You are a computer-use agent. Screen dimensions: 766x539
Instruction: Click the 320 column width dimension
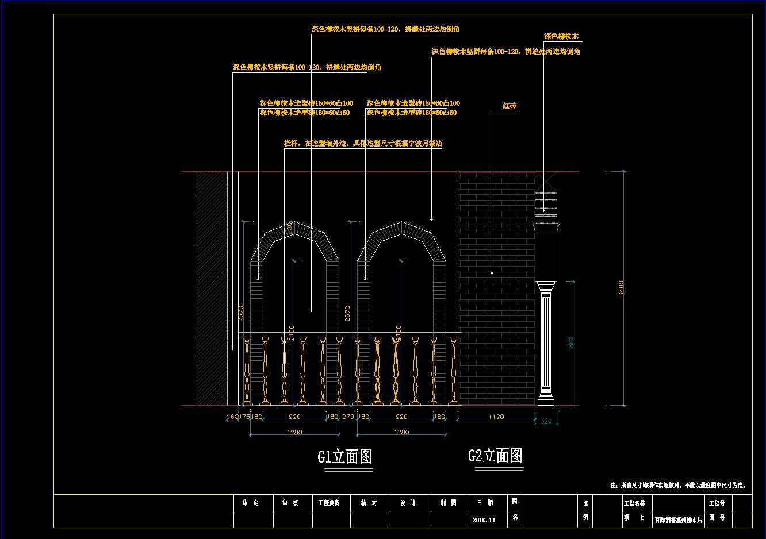pos(546,421)
